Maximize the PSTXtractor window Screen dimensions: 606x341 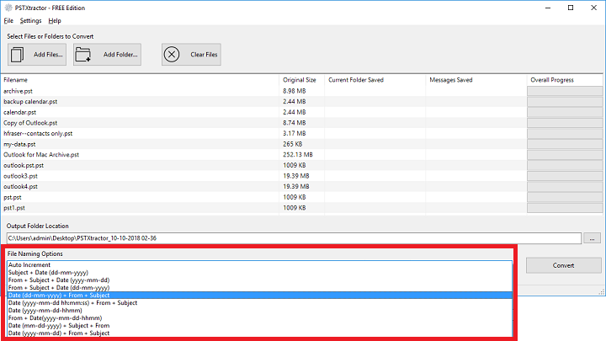coord(571,8)
